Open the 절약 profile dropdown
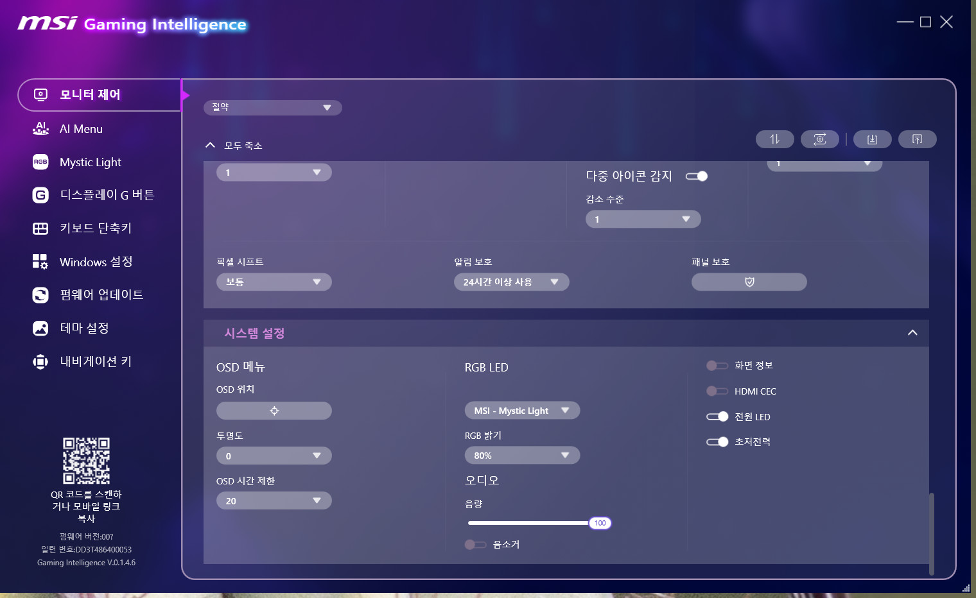 [x=273, y=107]
